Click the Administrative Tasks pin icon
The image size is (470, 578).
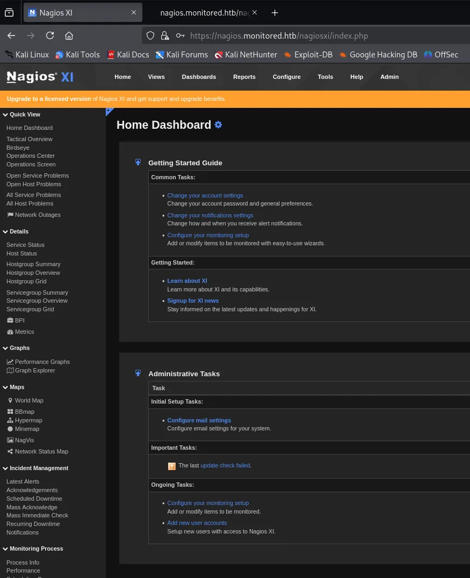[x=138, y=373]
